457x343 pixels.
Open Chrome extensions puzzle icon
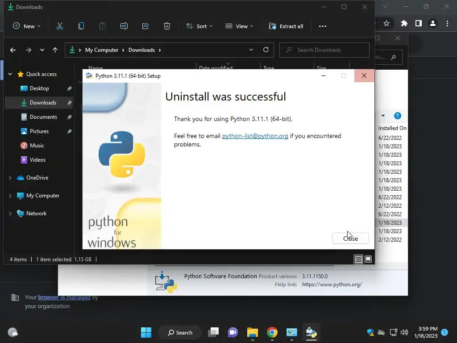click(404, 23)
